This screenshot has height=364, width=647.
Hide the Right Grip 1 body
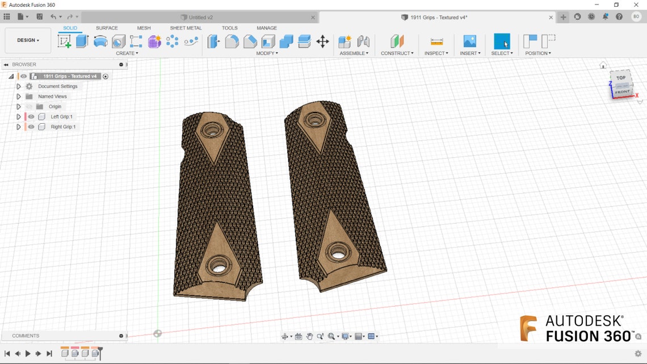pyautogui.click(x=31, y=127)
